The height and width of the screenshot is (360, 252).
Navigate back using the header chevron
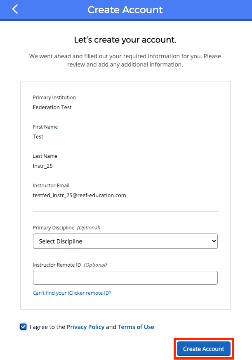point(15,9)
